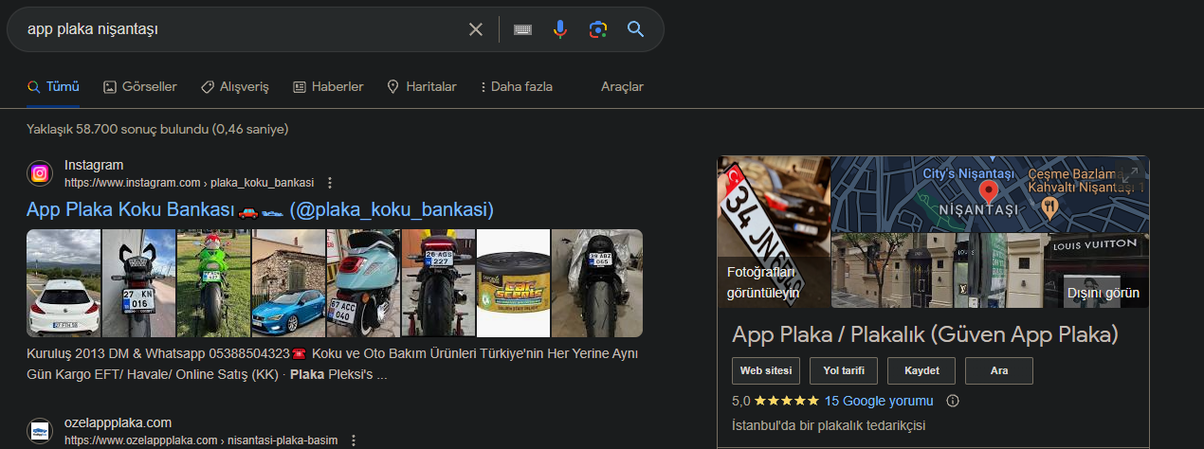The width and height of the screenshot is (1204, 449).
Task: Open the green motorcycle thumbnail
Action: pos(213,283)
